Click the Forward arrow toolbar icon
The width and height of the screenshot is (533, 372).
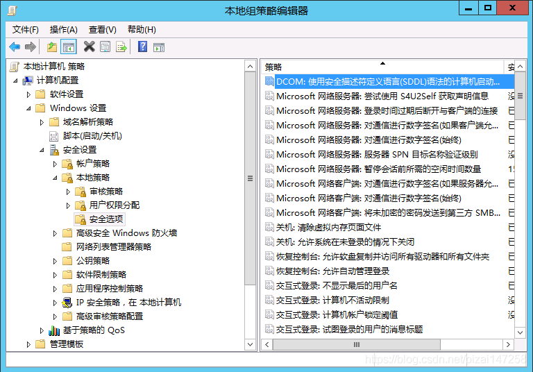pyautogui.click(x=30, y=47)
